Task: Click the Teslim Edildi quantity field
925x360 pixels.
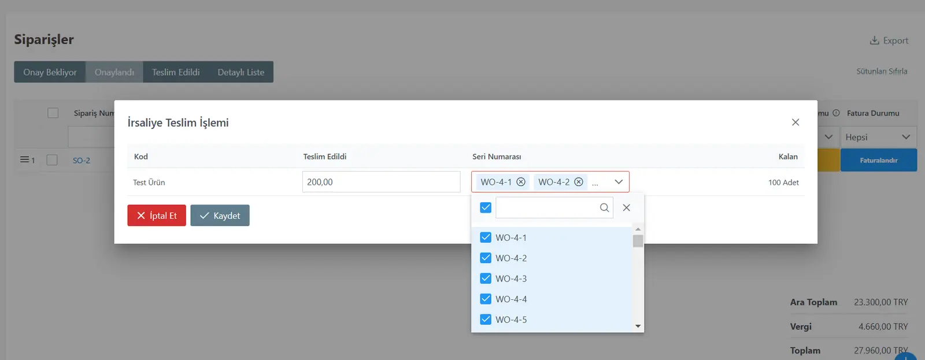Action: click(x=382, y=182)
